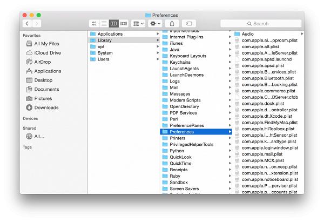Open the Arrange items dropdown
Image resolution: width=324 pixels, height=222 pixels.
tap(138, 24)
